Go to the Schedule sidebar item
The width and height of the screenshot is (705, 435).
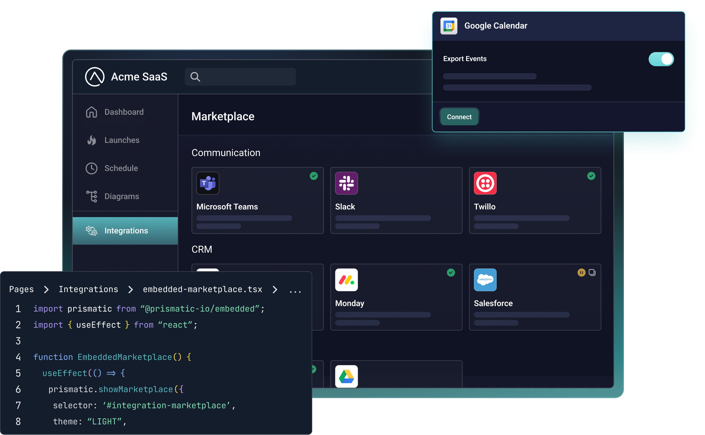click(x=121, y=168)
